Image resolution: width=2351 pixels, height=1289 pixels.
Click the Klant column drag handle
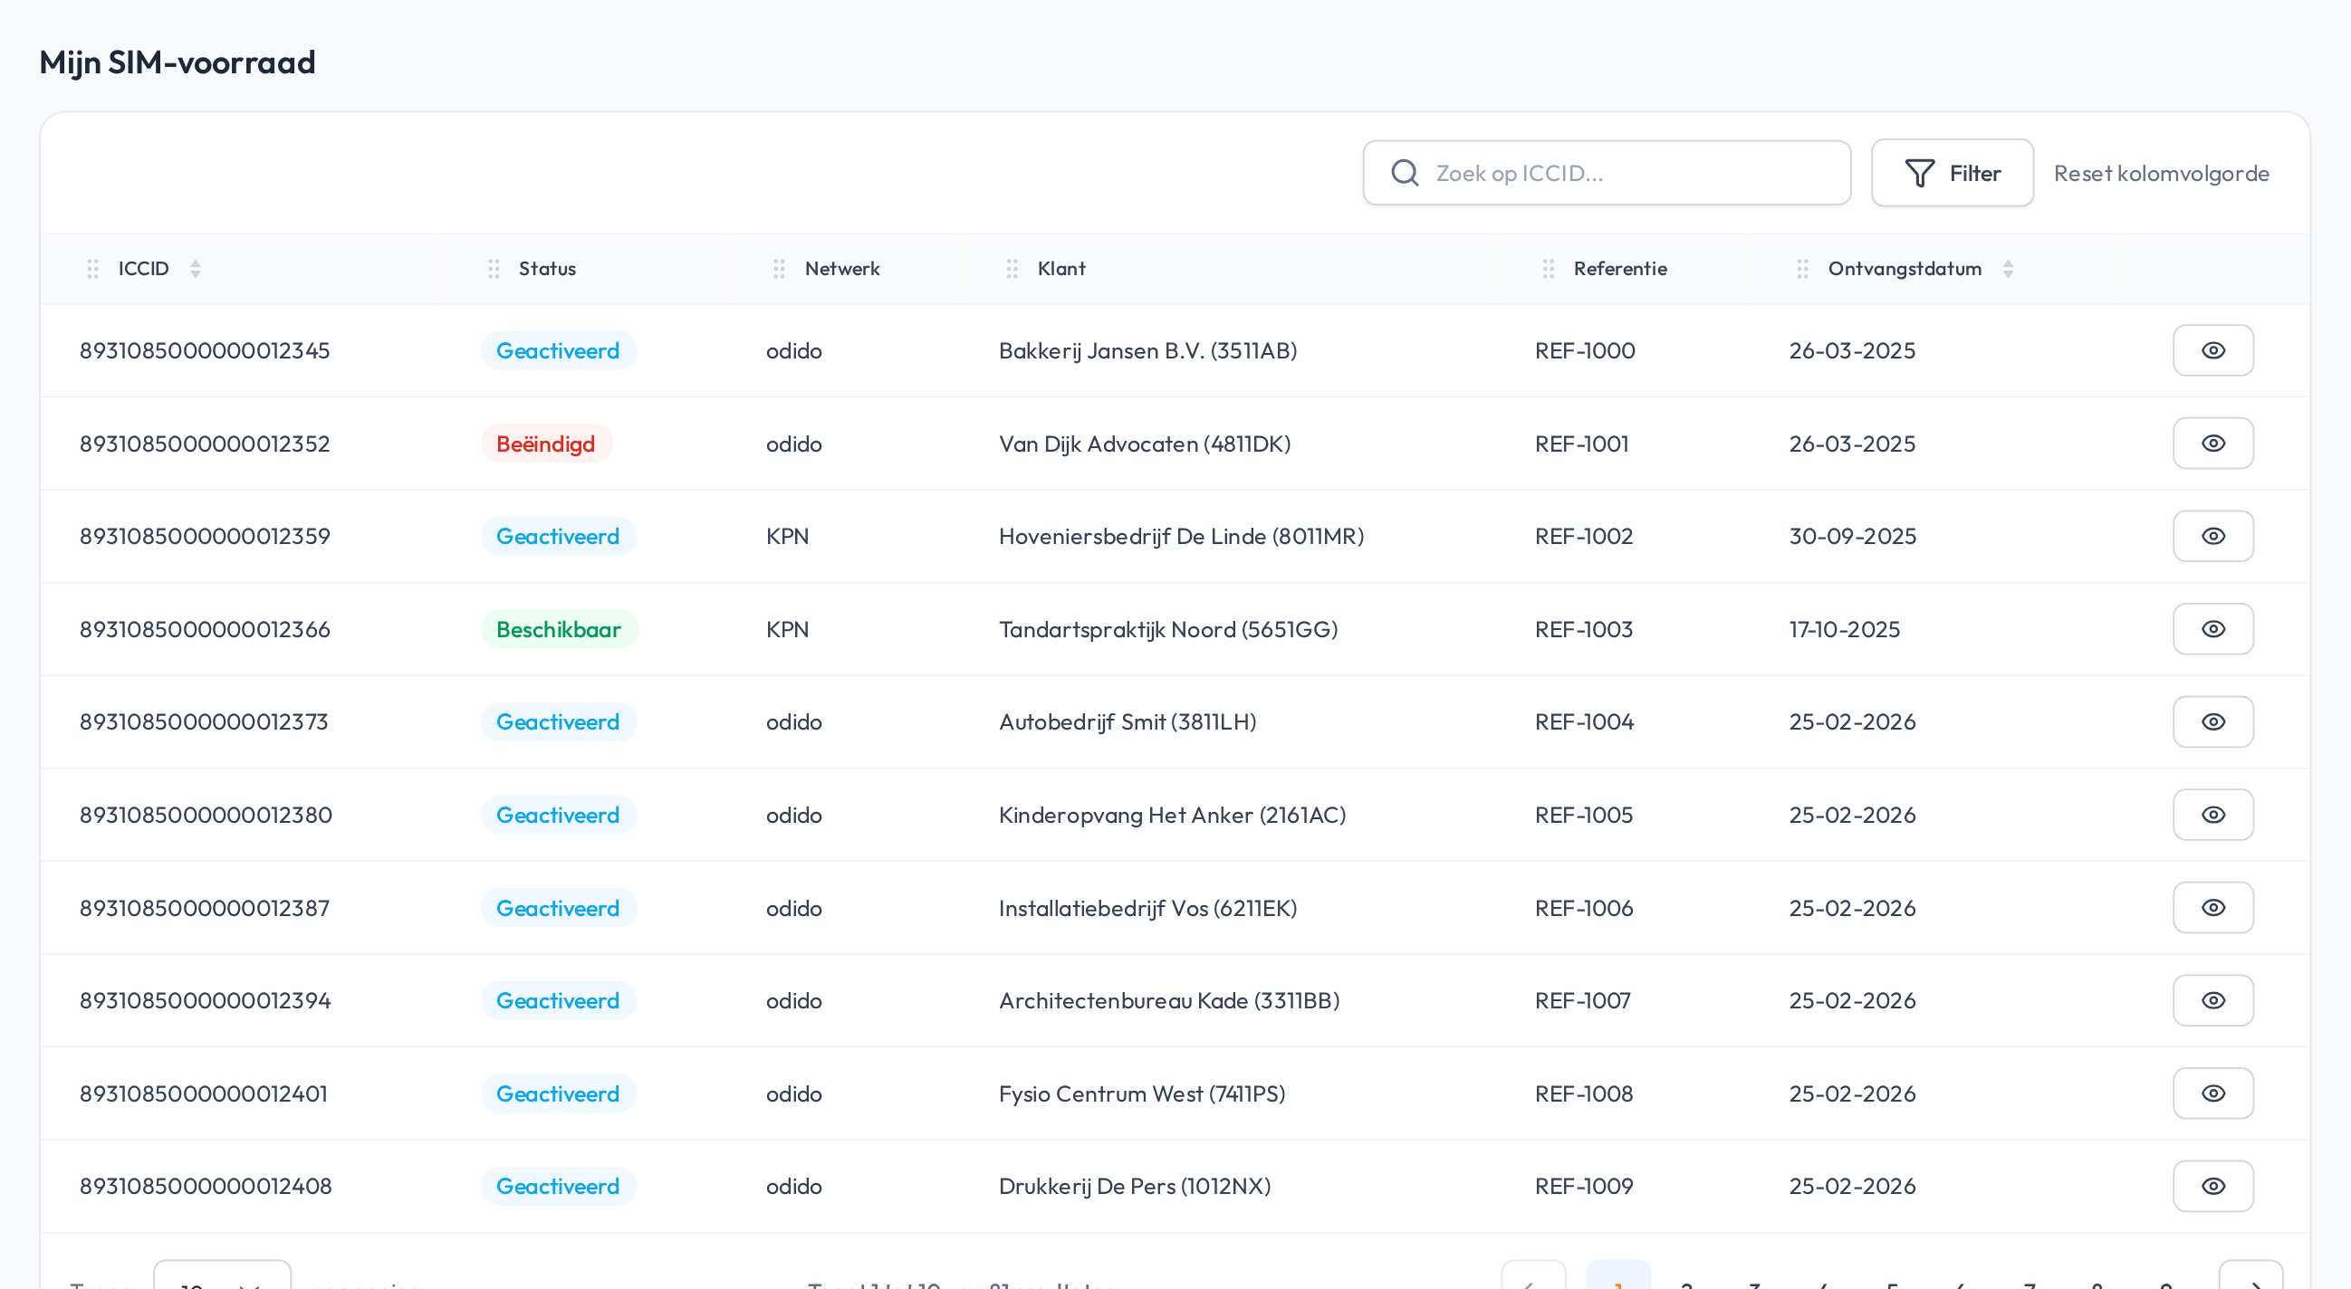(x=1012, y=268)
